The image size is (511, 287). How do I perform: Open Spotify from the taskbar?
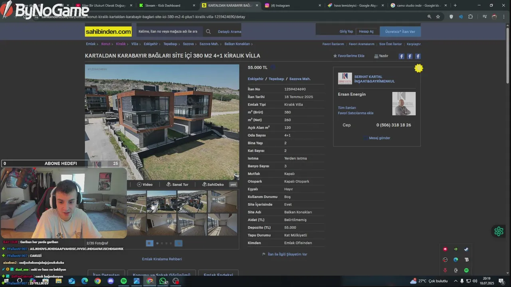(x=124, y=281)
